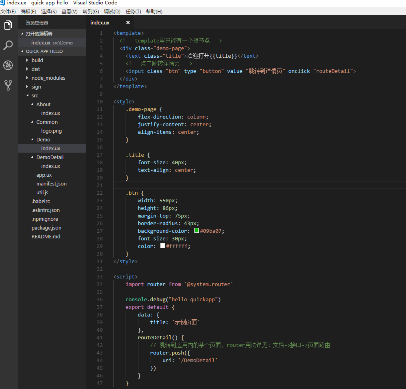Screen dimensions: 406x389
Task: Click the white #ffffff color swatch
Action: pyautogui.click(x=163, y=246)
